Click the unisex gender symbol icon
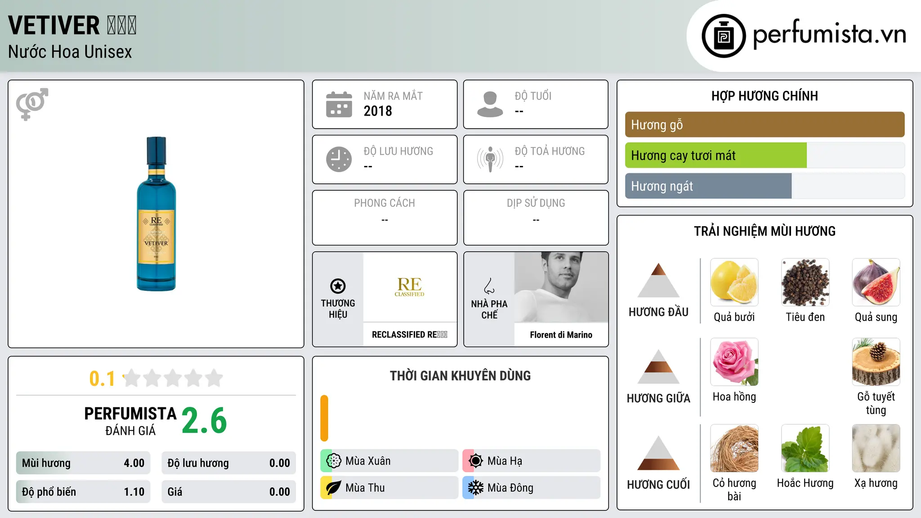The width and height of the screenshot is (921, 518). [32, 104]
